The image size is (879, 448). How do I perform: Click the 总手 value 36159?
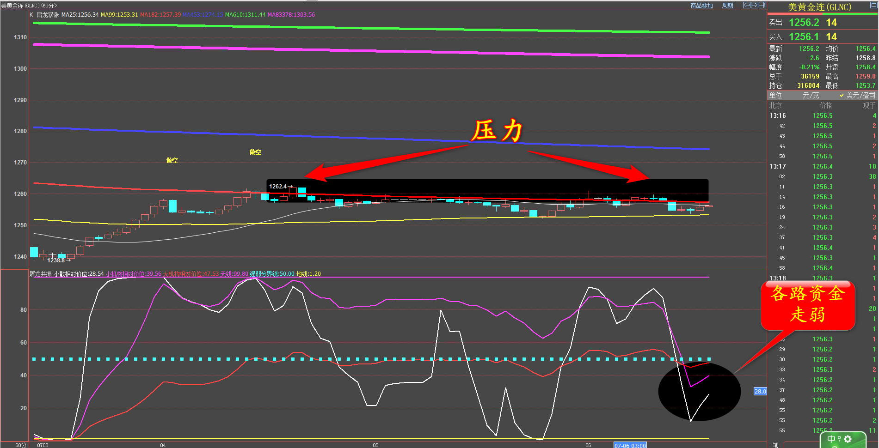coord(810,76)
